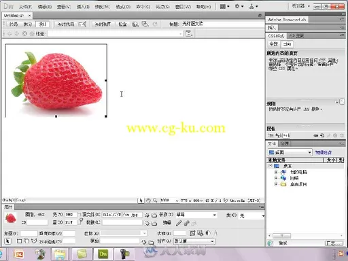Toggle CSS properties list view icon
This screenshot has width=348, height=261.
tap(279, 135)
